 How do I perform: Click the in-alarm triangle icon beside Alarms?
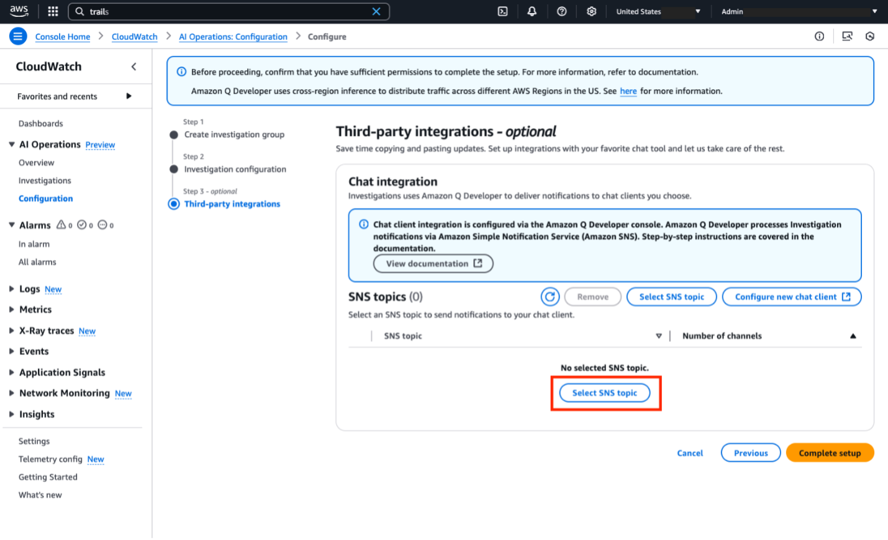point(61,225)
